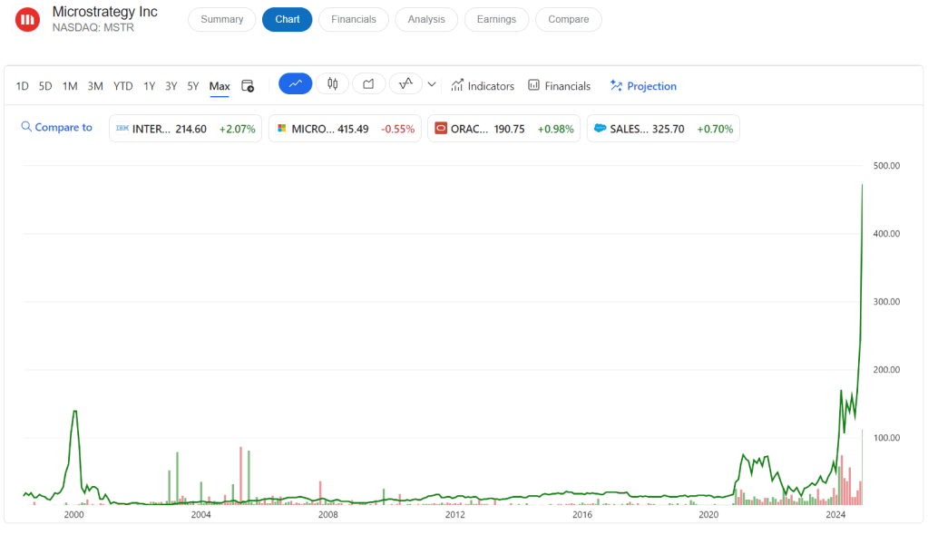Switch to candlestick chart type
This screenshot has width=928, height=554.
point(332,84)
